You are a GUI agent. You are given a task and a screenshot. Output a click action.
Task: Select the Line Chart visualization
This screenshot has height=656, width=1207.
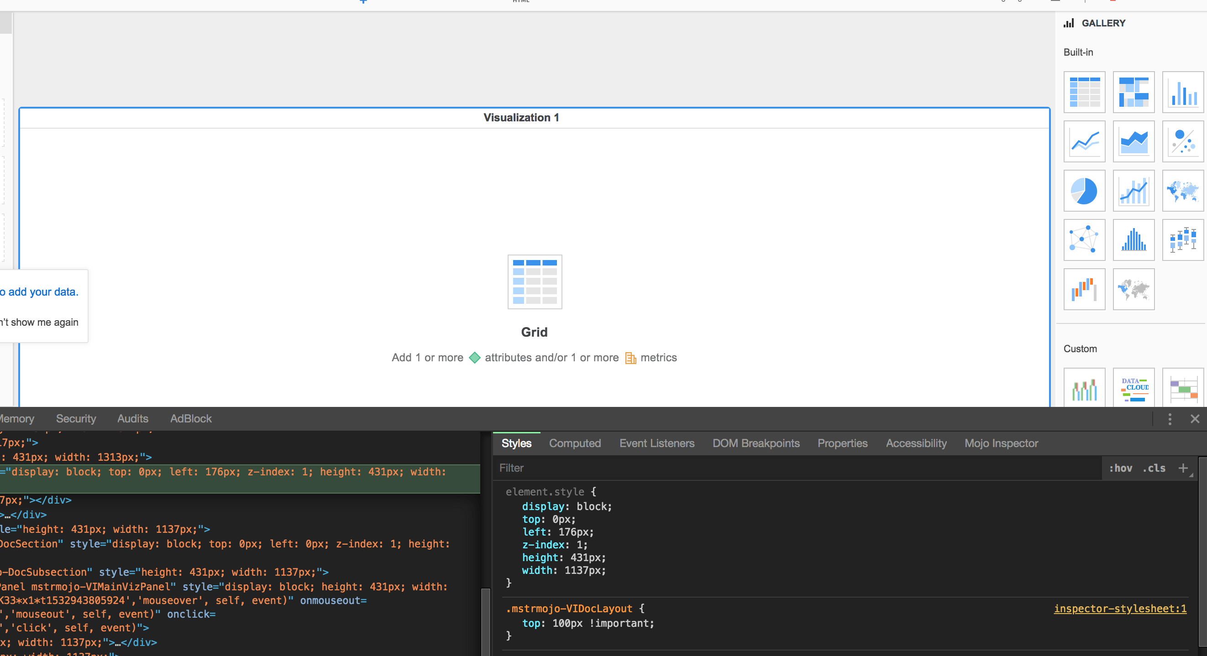point(1084,141)
